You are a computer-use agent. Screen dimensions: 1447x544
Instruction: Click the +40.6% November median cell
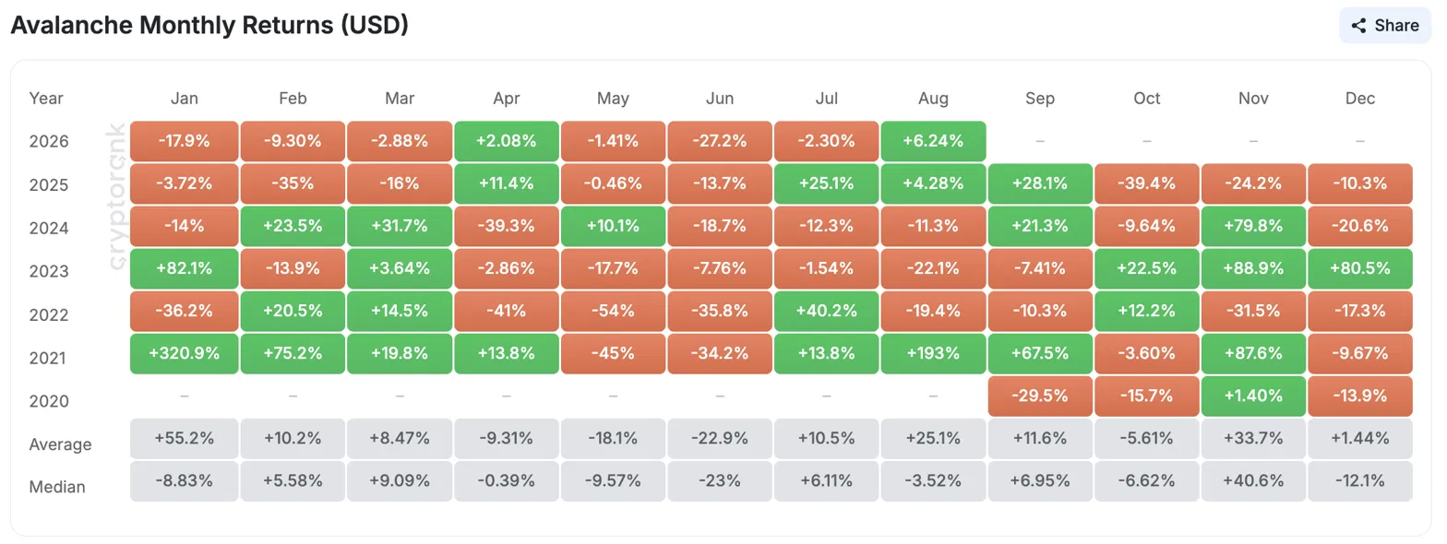point(1254,481)
